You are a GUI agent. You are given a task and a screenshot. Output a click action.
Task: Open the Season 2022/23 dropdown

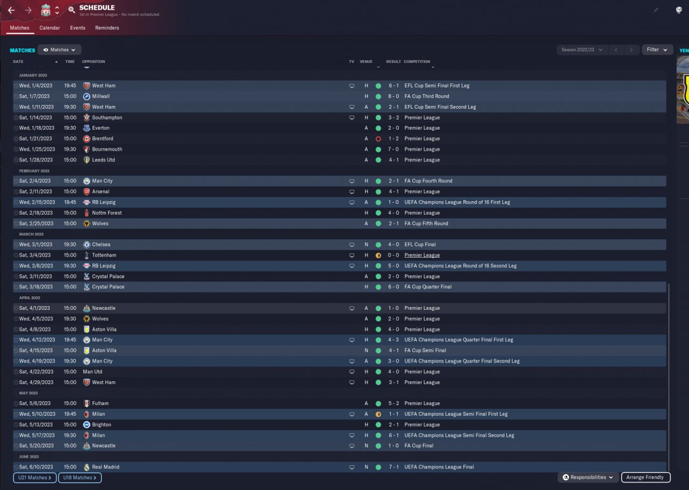pyautogui.click(x=582, y=50)
